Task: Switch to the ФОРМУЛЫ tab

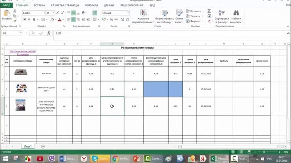Action: click(91, 5)
